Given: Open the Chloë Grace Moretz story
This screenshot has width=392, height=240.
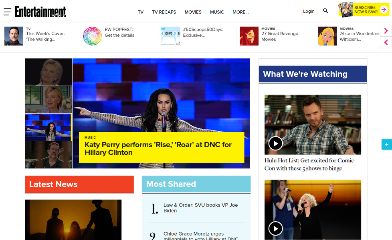Looking at the screenshot, I should tap(200, 235).
